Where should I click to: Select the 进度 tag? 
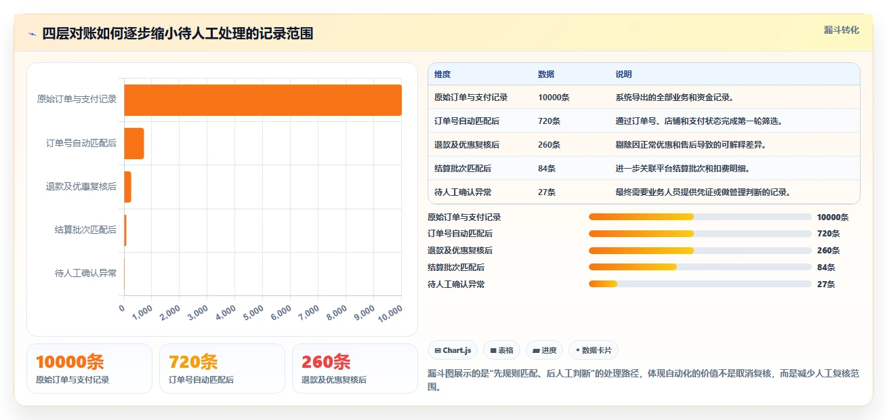click(x=545, y=350)
